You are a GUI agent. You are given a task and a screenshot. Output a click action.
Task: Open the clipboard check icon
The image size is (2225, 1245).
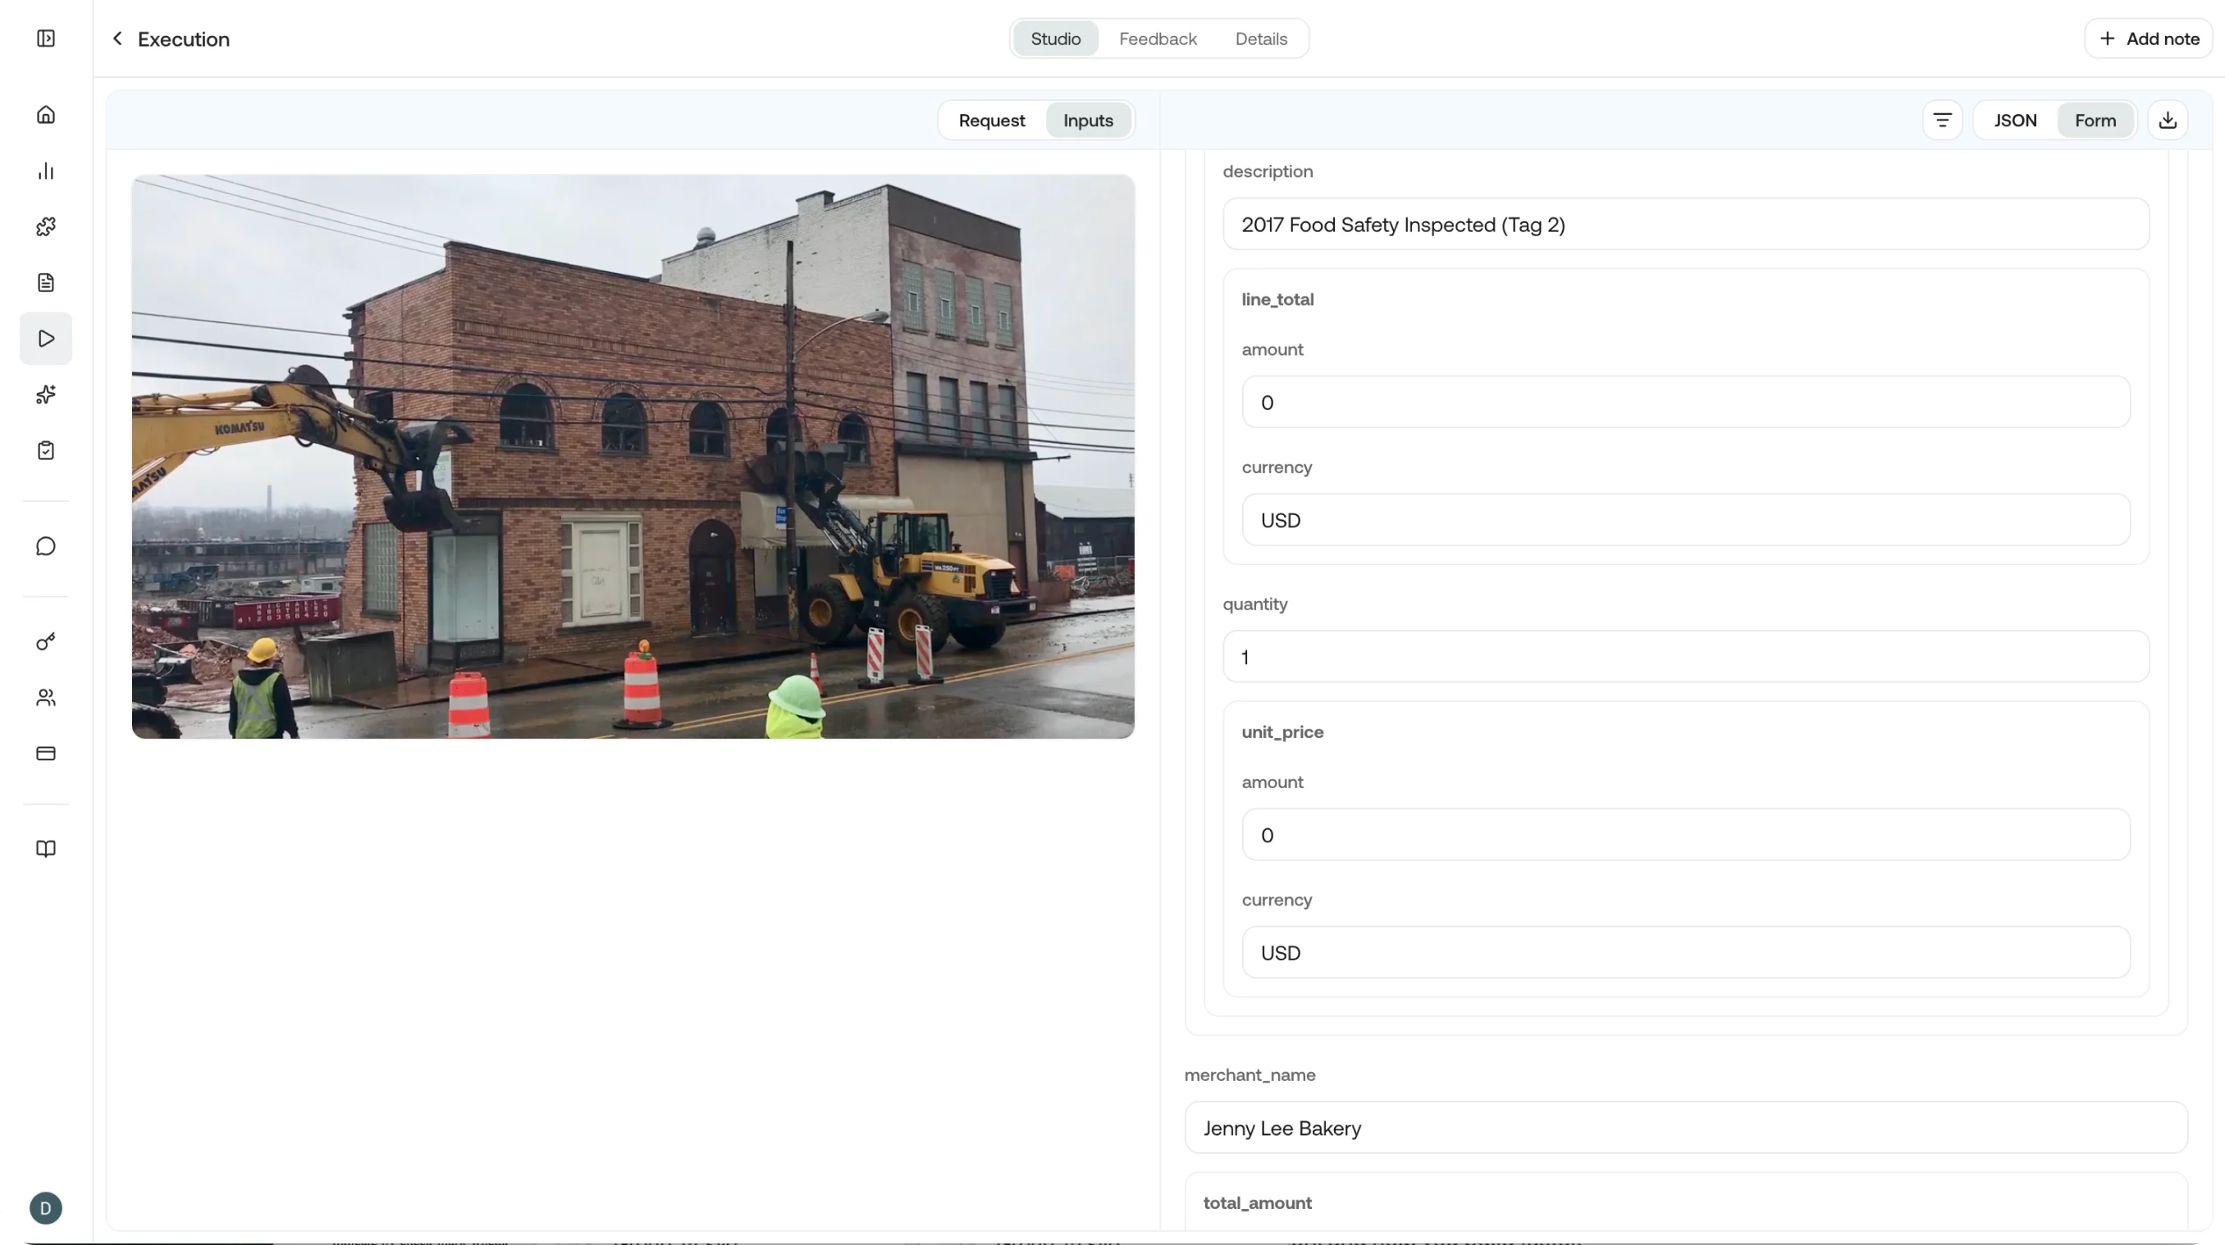[x=46, y=451]
